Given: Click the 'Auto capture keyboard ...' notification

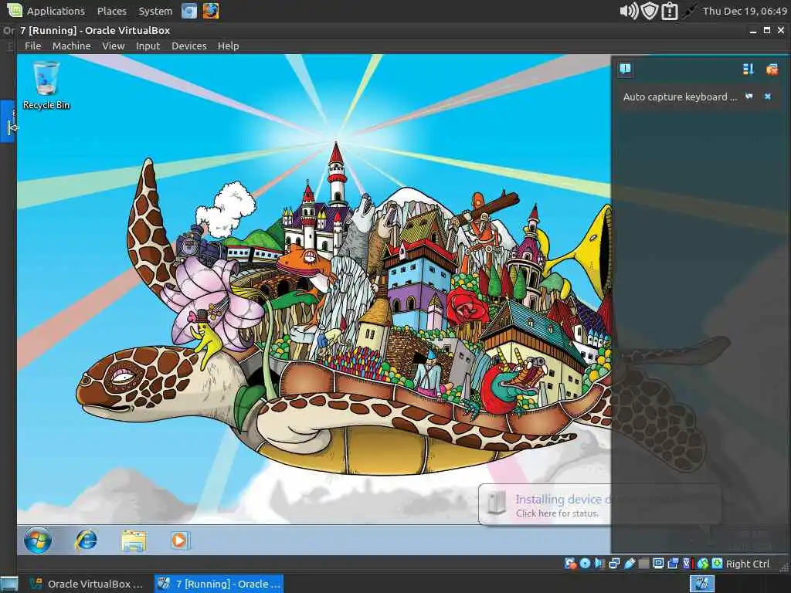Looking at the screenshot, I should point(680,97).
